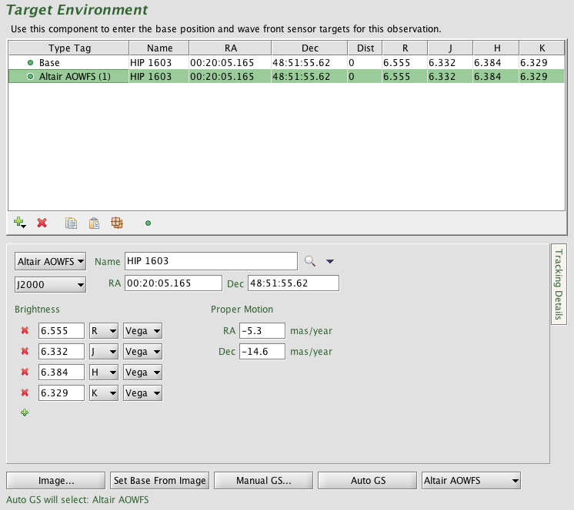Open the K band selector dropdown

[104, 393]
